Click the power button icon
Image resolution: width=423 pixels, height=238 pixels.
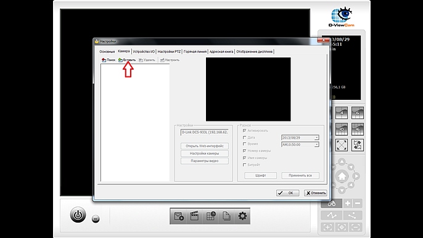click(78, 215)
